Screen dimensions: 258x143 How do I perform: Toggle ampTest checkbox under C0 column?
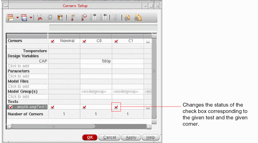(x=84, y=107)
